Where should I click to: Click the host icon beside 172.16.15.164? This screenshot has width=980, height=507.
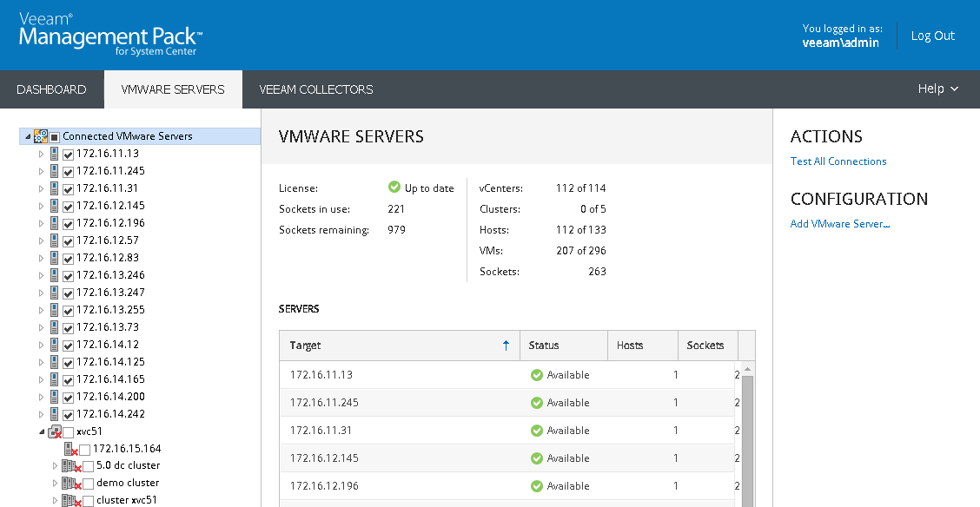(x=70, y=449)
